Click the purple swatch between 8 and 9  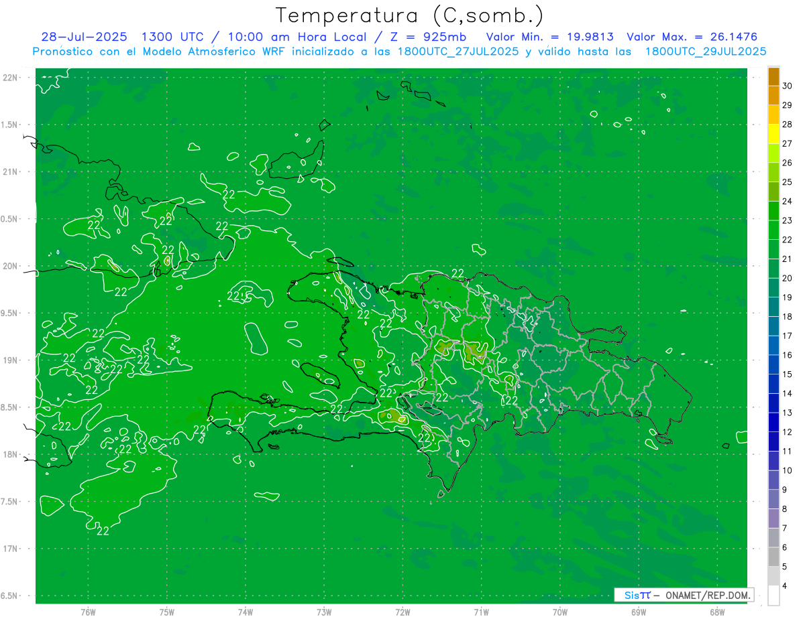pos(773,499)
